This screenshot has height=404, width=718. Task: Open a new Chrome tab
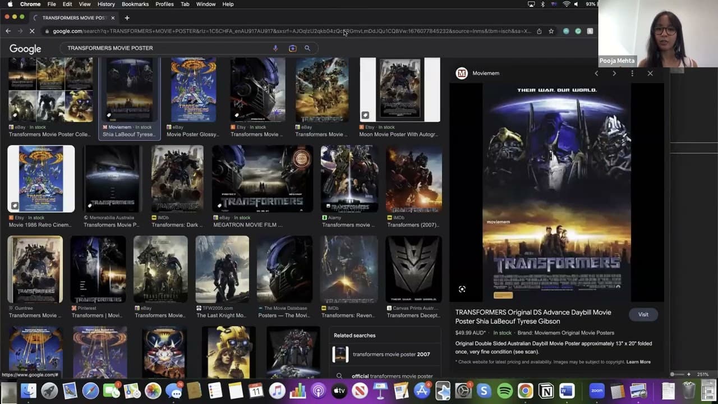pyautogui.click(x=127, y=18)
